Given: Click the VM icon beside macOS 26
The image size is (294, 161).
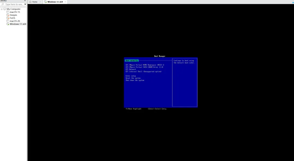Looking at the screenshot, I should click(x=8, y=21).
